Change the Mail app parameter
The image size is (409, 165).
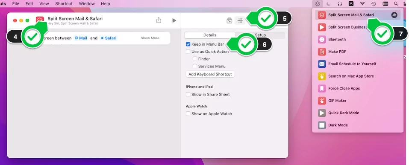(81, 38)
